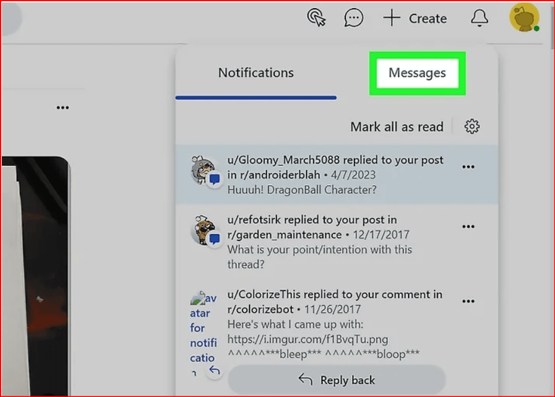
Task: Click the post image thumbnail on left
Action: pyautogui.click(x=34, y=273)
